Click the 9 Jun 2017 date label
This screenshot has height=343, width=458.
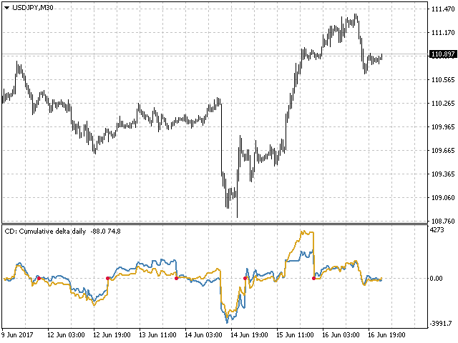coord(17,334)
